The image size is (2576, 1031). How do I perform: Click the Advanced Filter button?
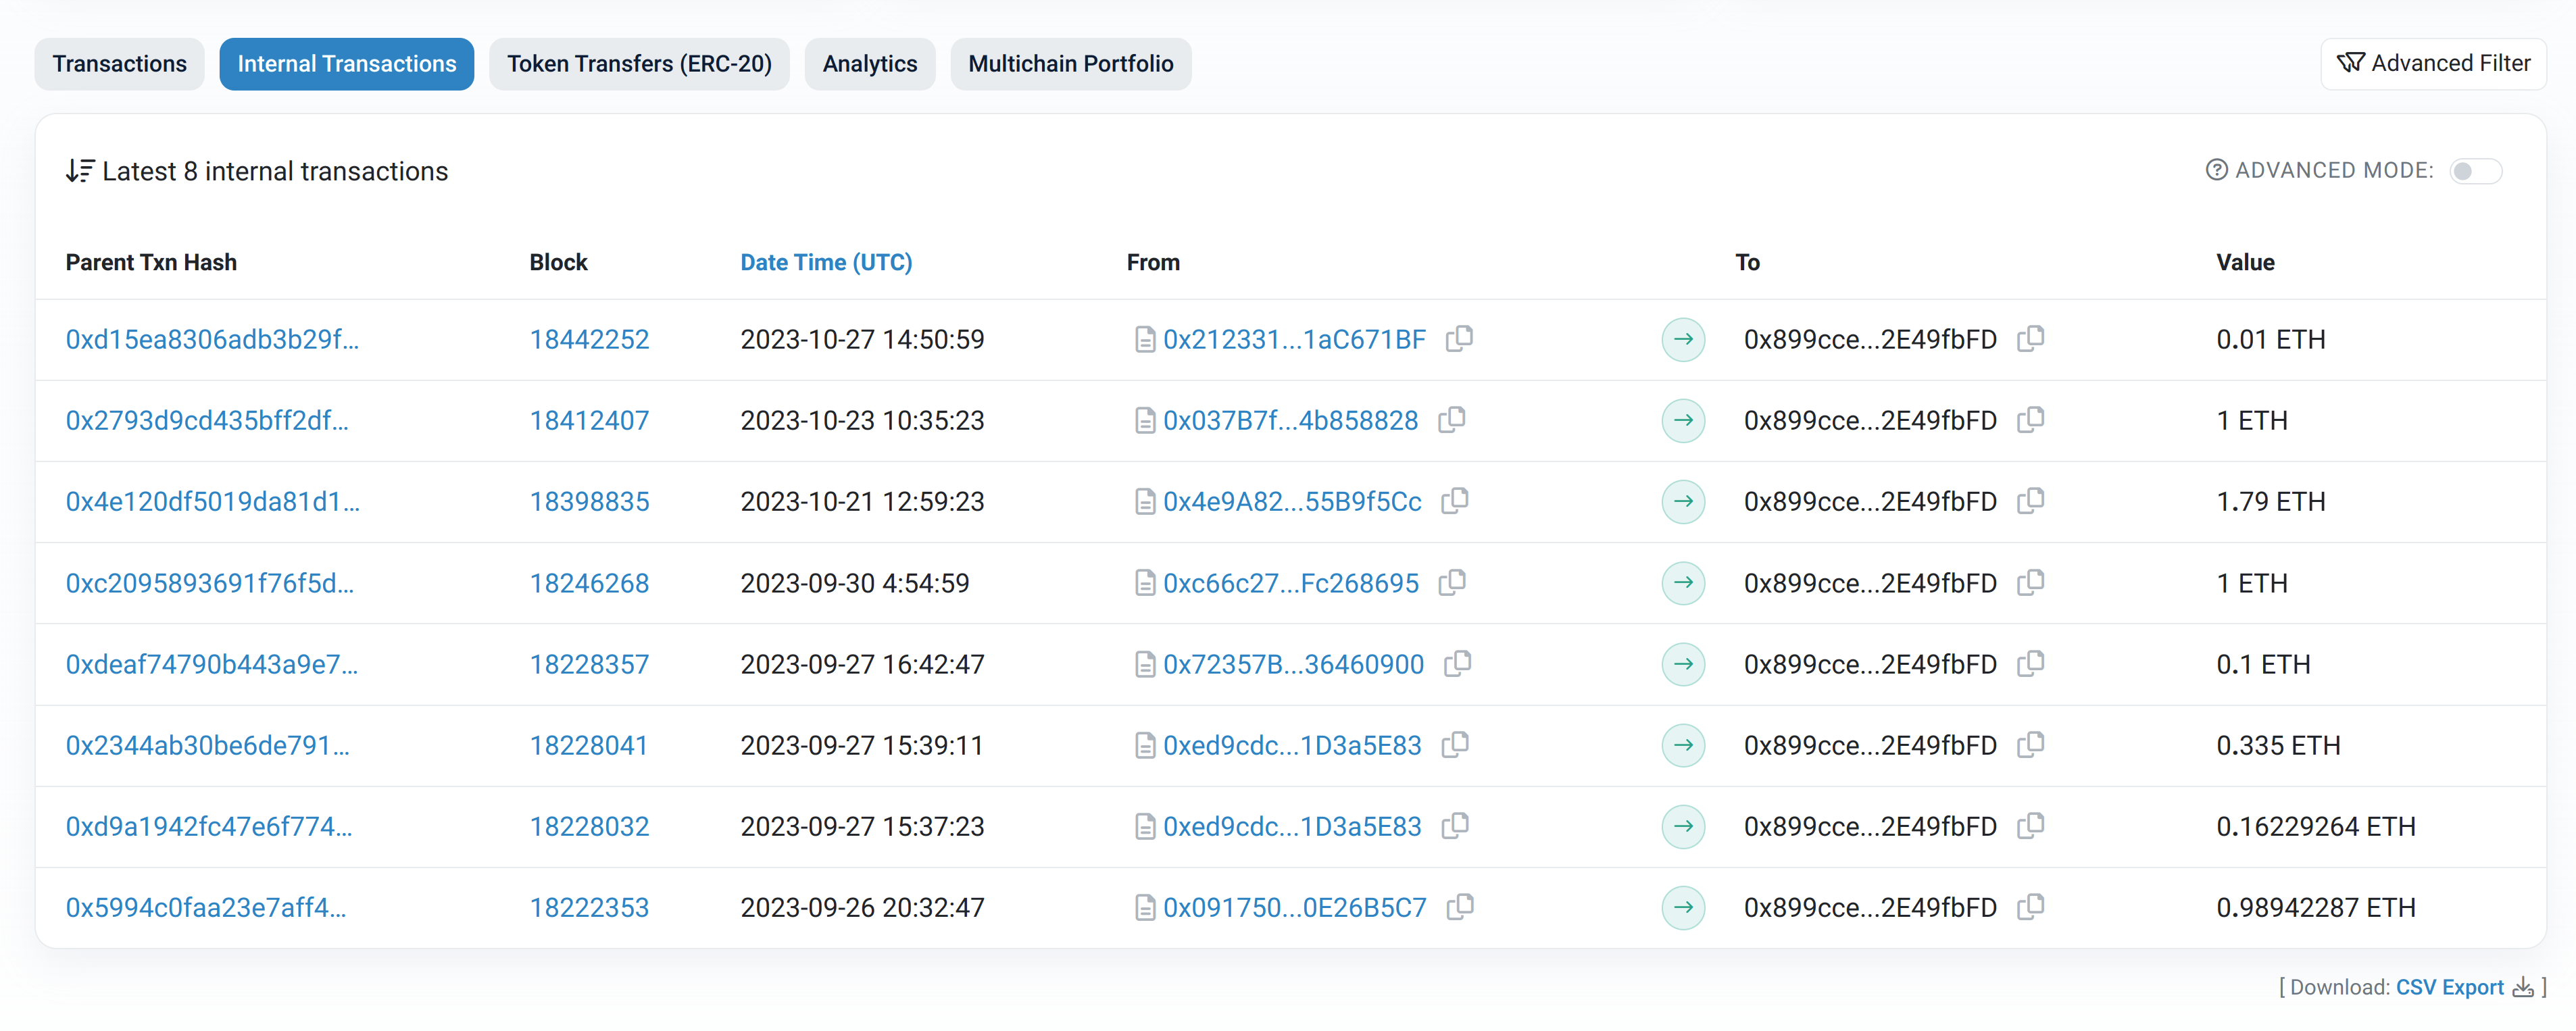pyautogui.click(x=2432, y=64)
